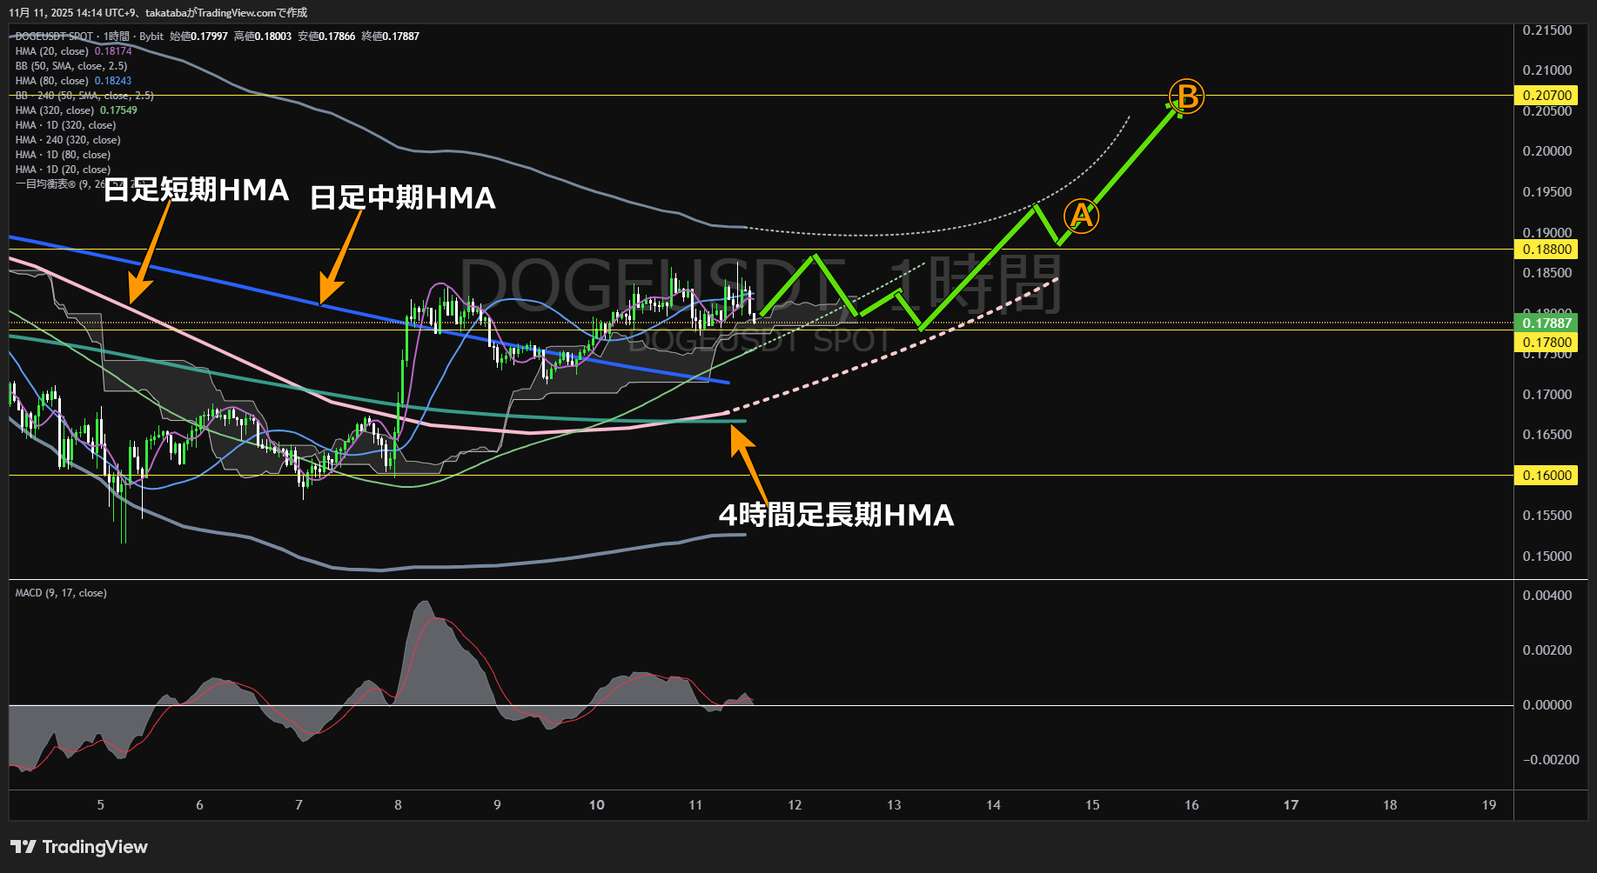Click day 16 on the time axis
The height and width of the screenshot is (873, 1597).
pyautogui.click(x=1191, y=805)
